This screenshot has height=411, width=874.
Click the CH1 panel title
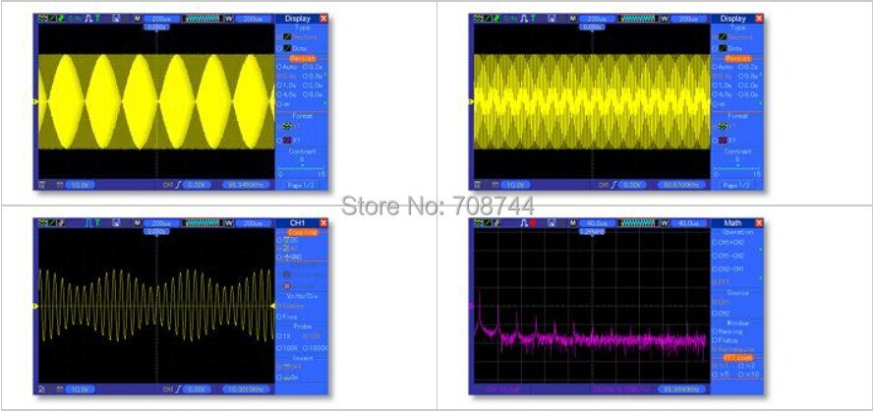(x=298, y=222)
